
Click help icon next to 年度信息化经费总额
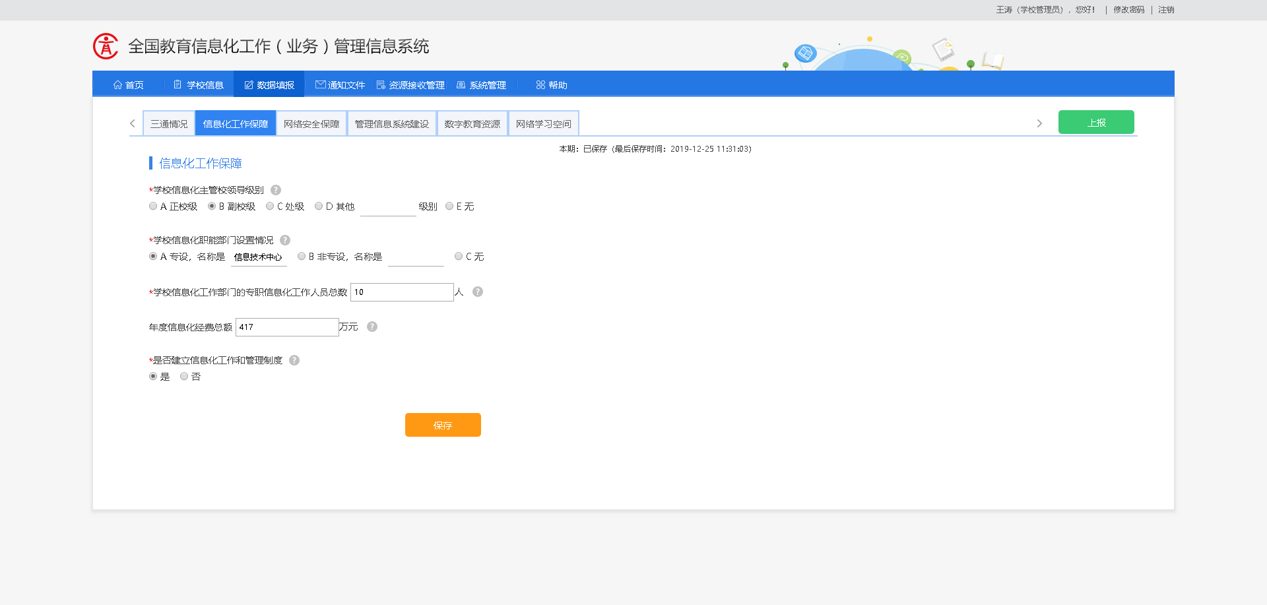coord(372,326)
